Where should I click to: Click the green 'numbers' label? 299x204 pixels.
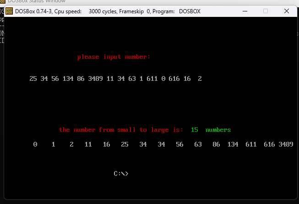click(218, 130)
